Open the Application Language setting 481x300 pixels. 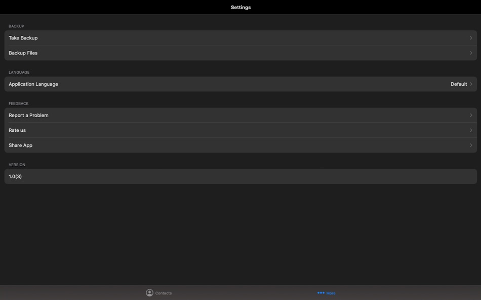click(x=240, y=84)
